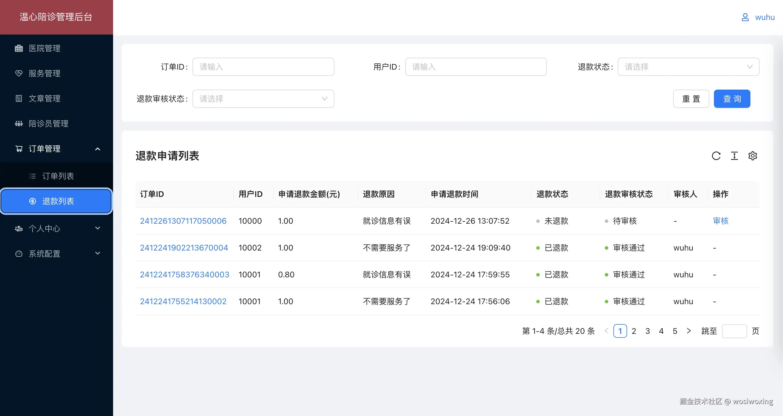783x416 pixels.
Task: Click the 重置 reset button
Action: (691, 99)
